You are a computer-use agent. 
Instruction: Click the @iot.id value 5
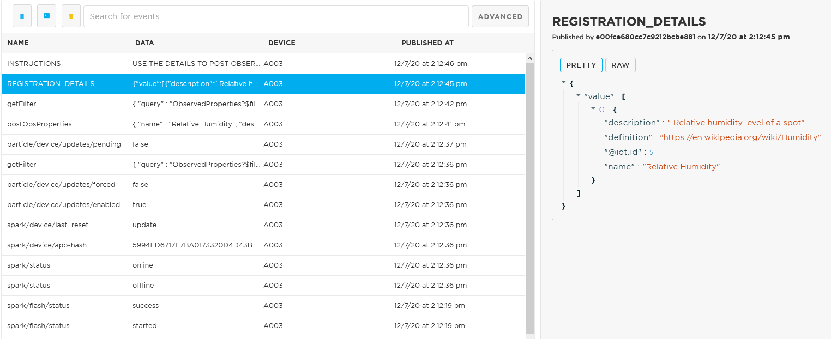coord(651,153)
